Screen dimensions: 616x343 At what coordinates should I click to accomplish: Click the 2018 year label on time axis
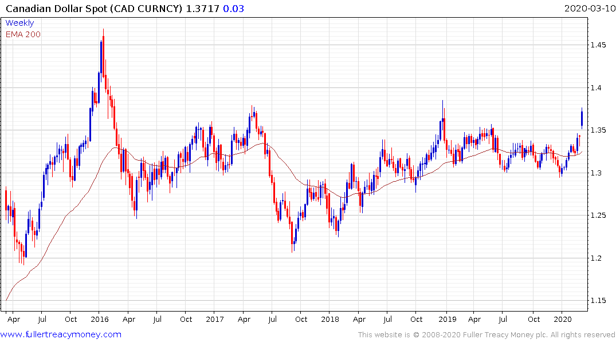[x=329, y=319]
